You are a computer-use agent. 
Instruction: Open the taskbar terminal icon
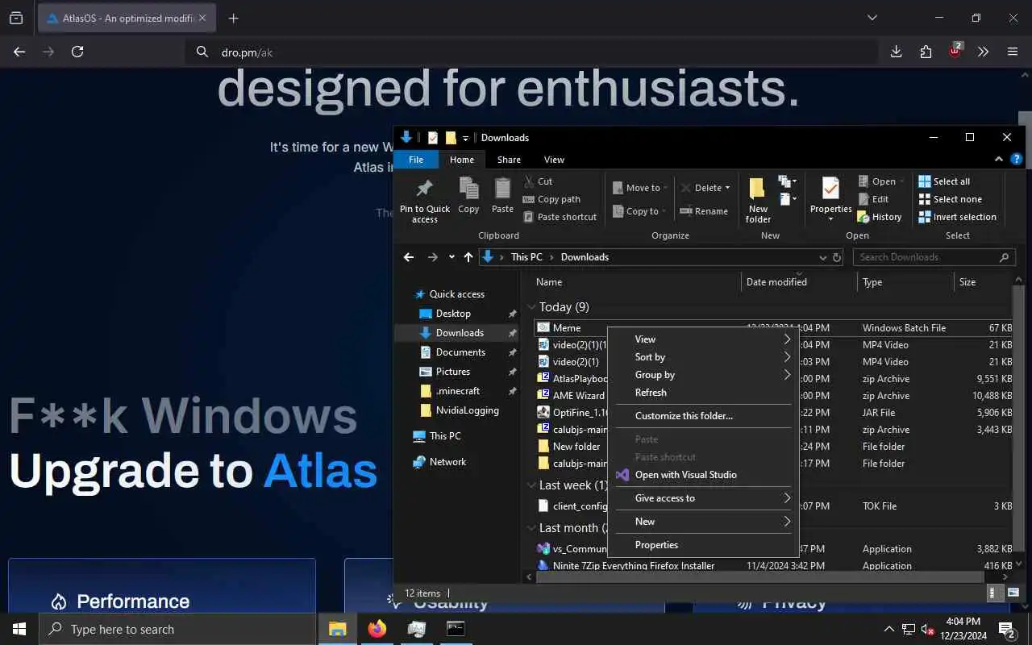pyautogui.click(x=456, y=629)
